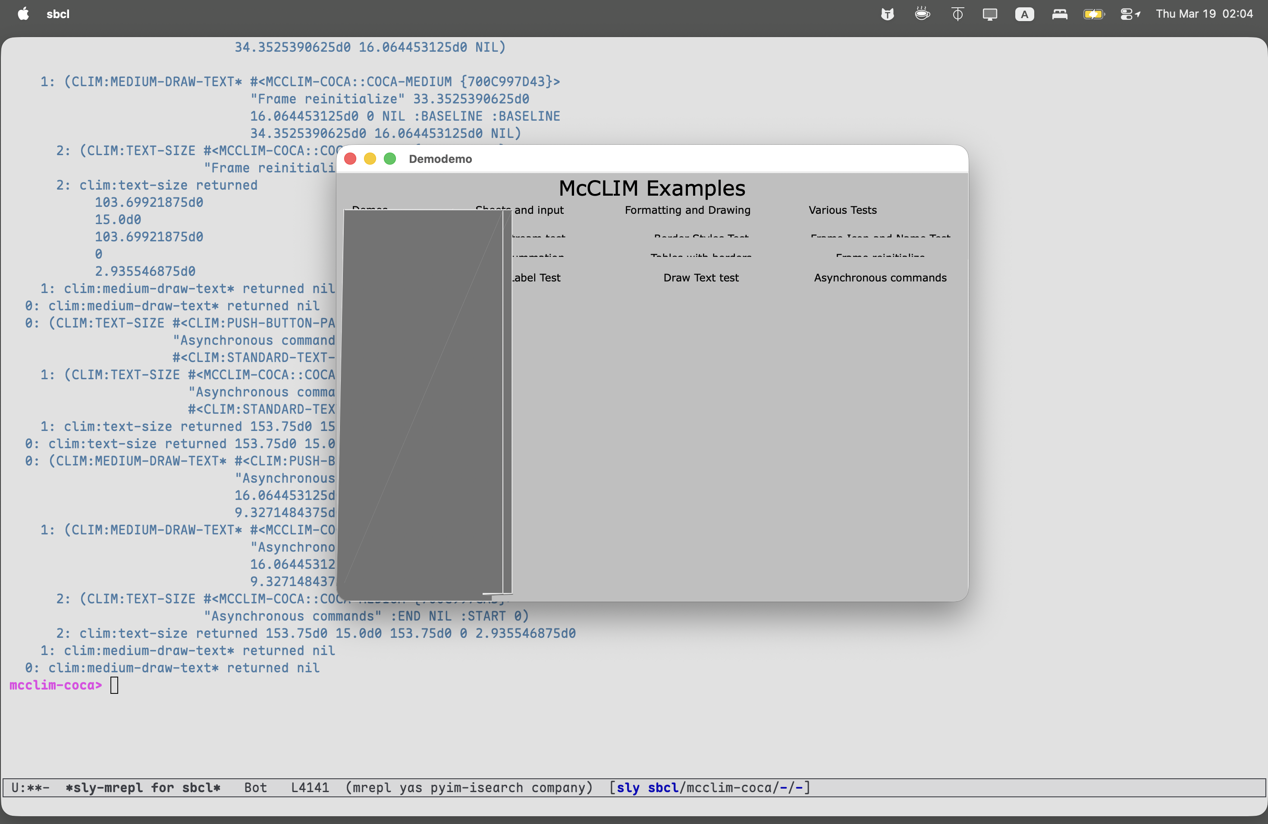This screenshot has width=1268, height=824.
Task: Start 'Frame Icon and Name Test'
Action: point(880,237)
